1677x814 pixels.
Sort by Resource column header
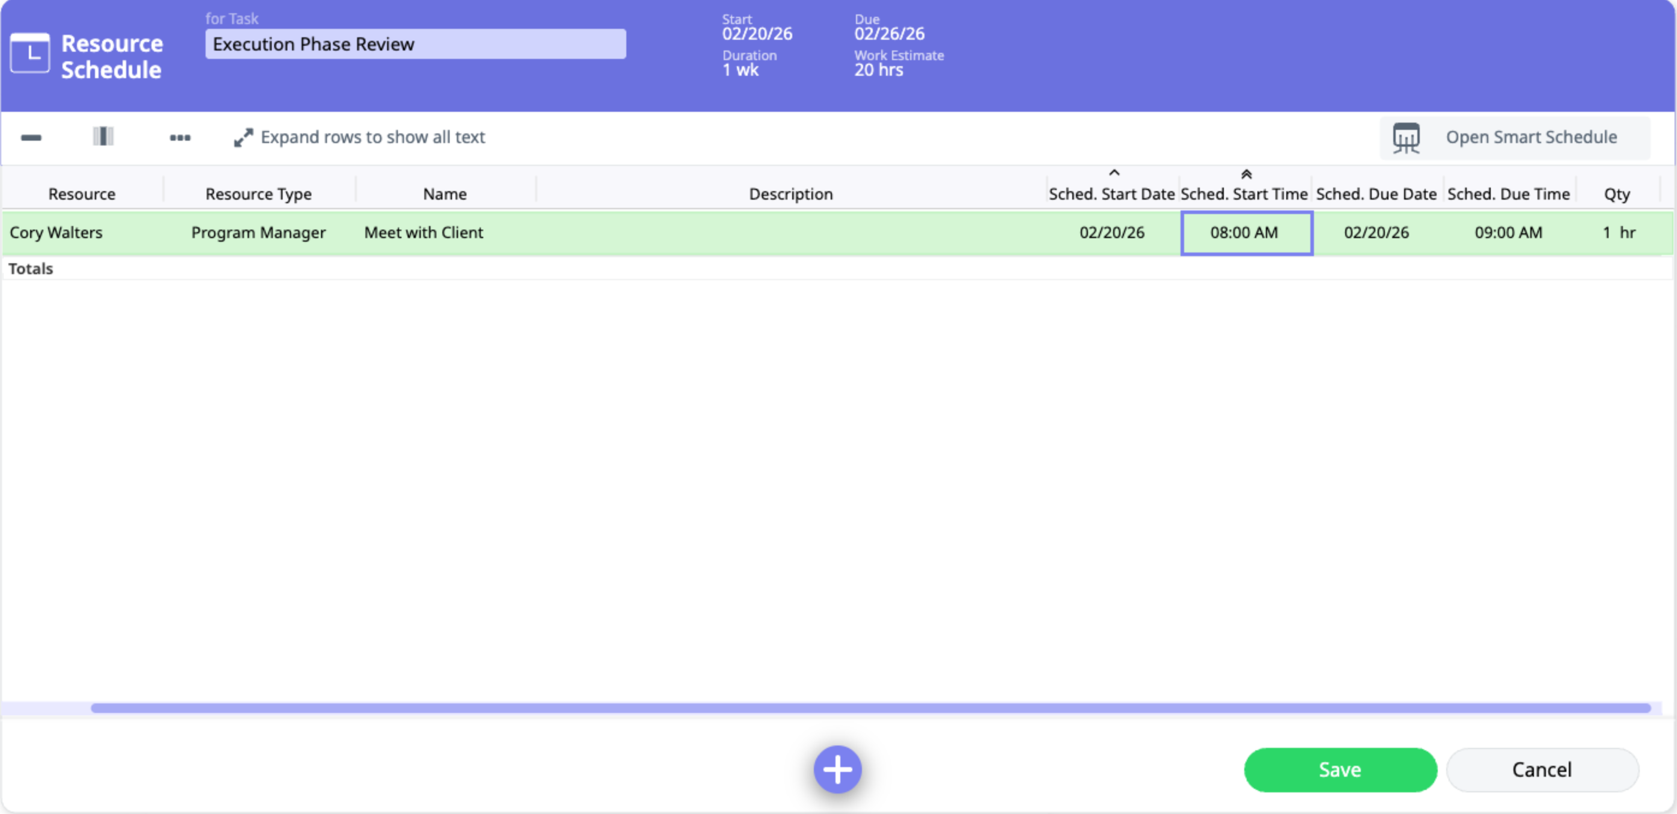[81, 194]
